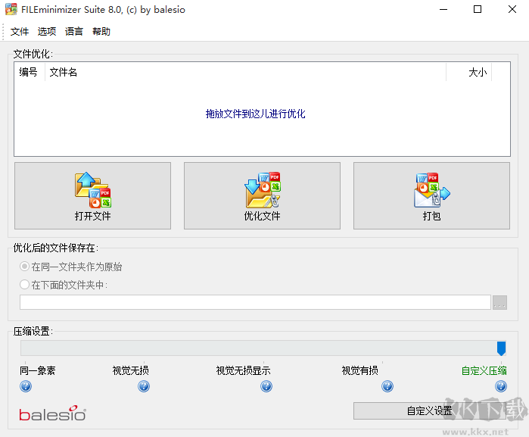Click the 打开文件 button
Image resolution: width=529 pixels, height=437 pixels.
coord(93,196)
